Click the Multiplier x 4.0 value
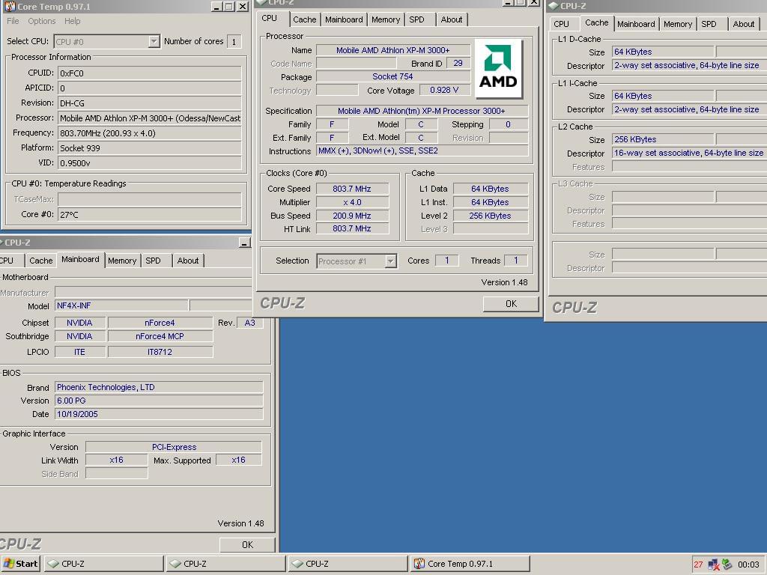 352,202
